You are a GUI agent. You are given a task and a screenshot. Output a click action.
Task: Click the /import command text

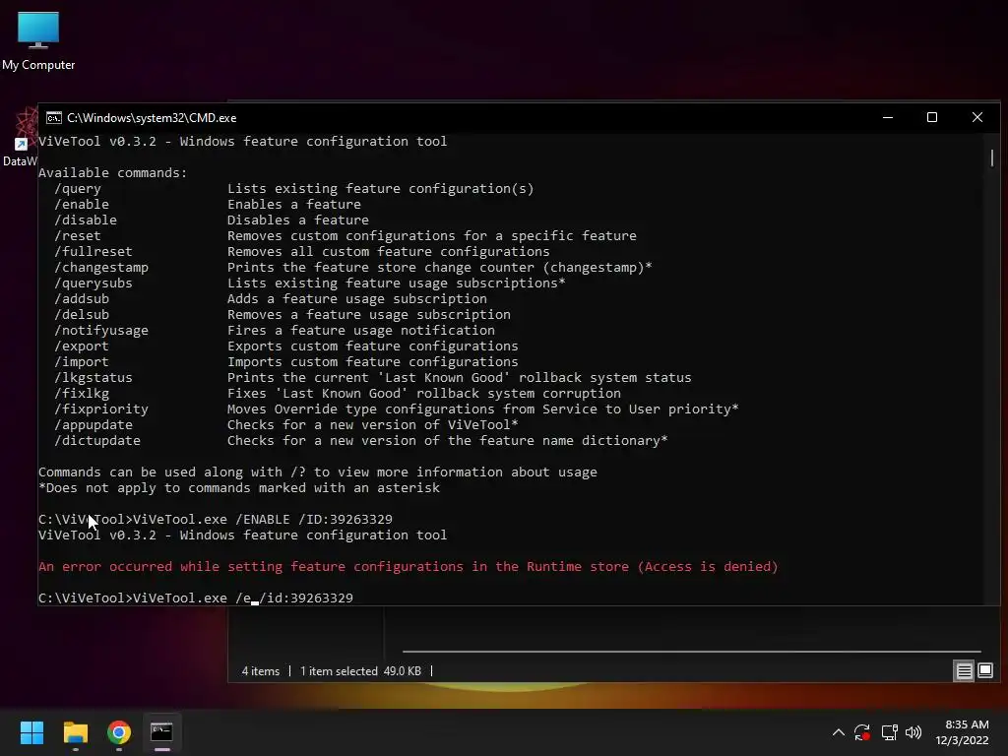tap(82, 362)
